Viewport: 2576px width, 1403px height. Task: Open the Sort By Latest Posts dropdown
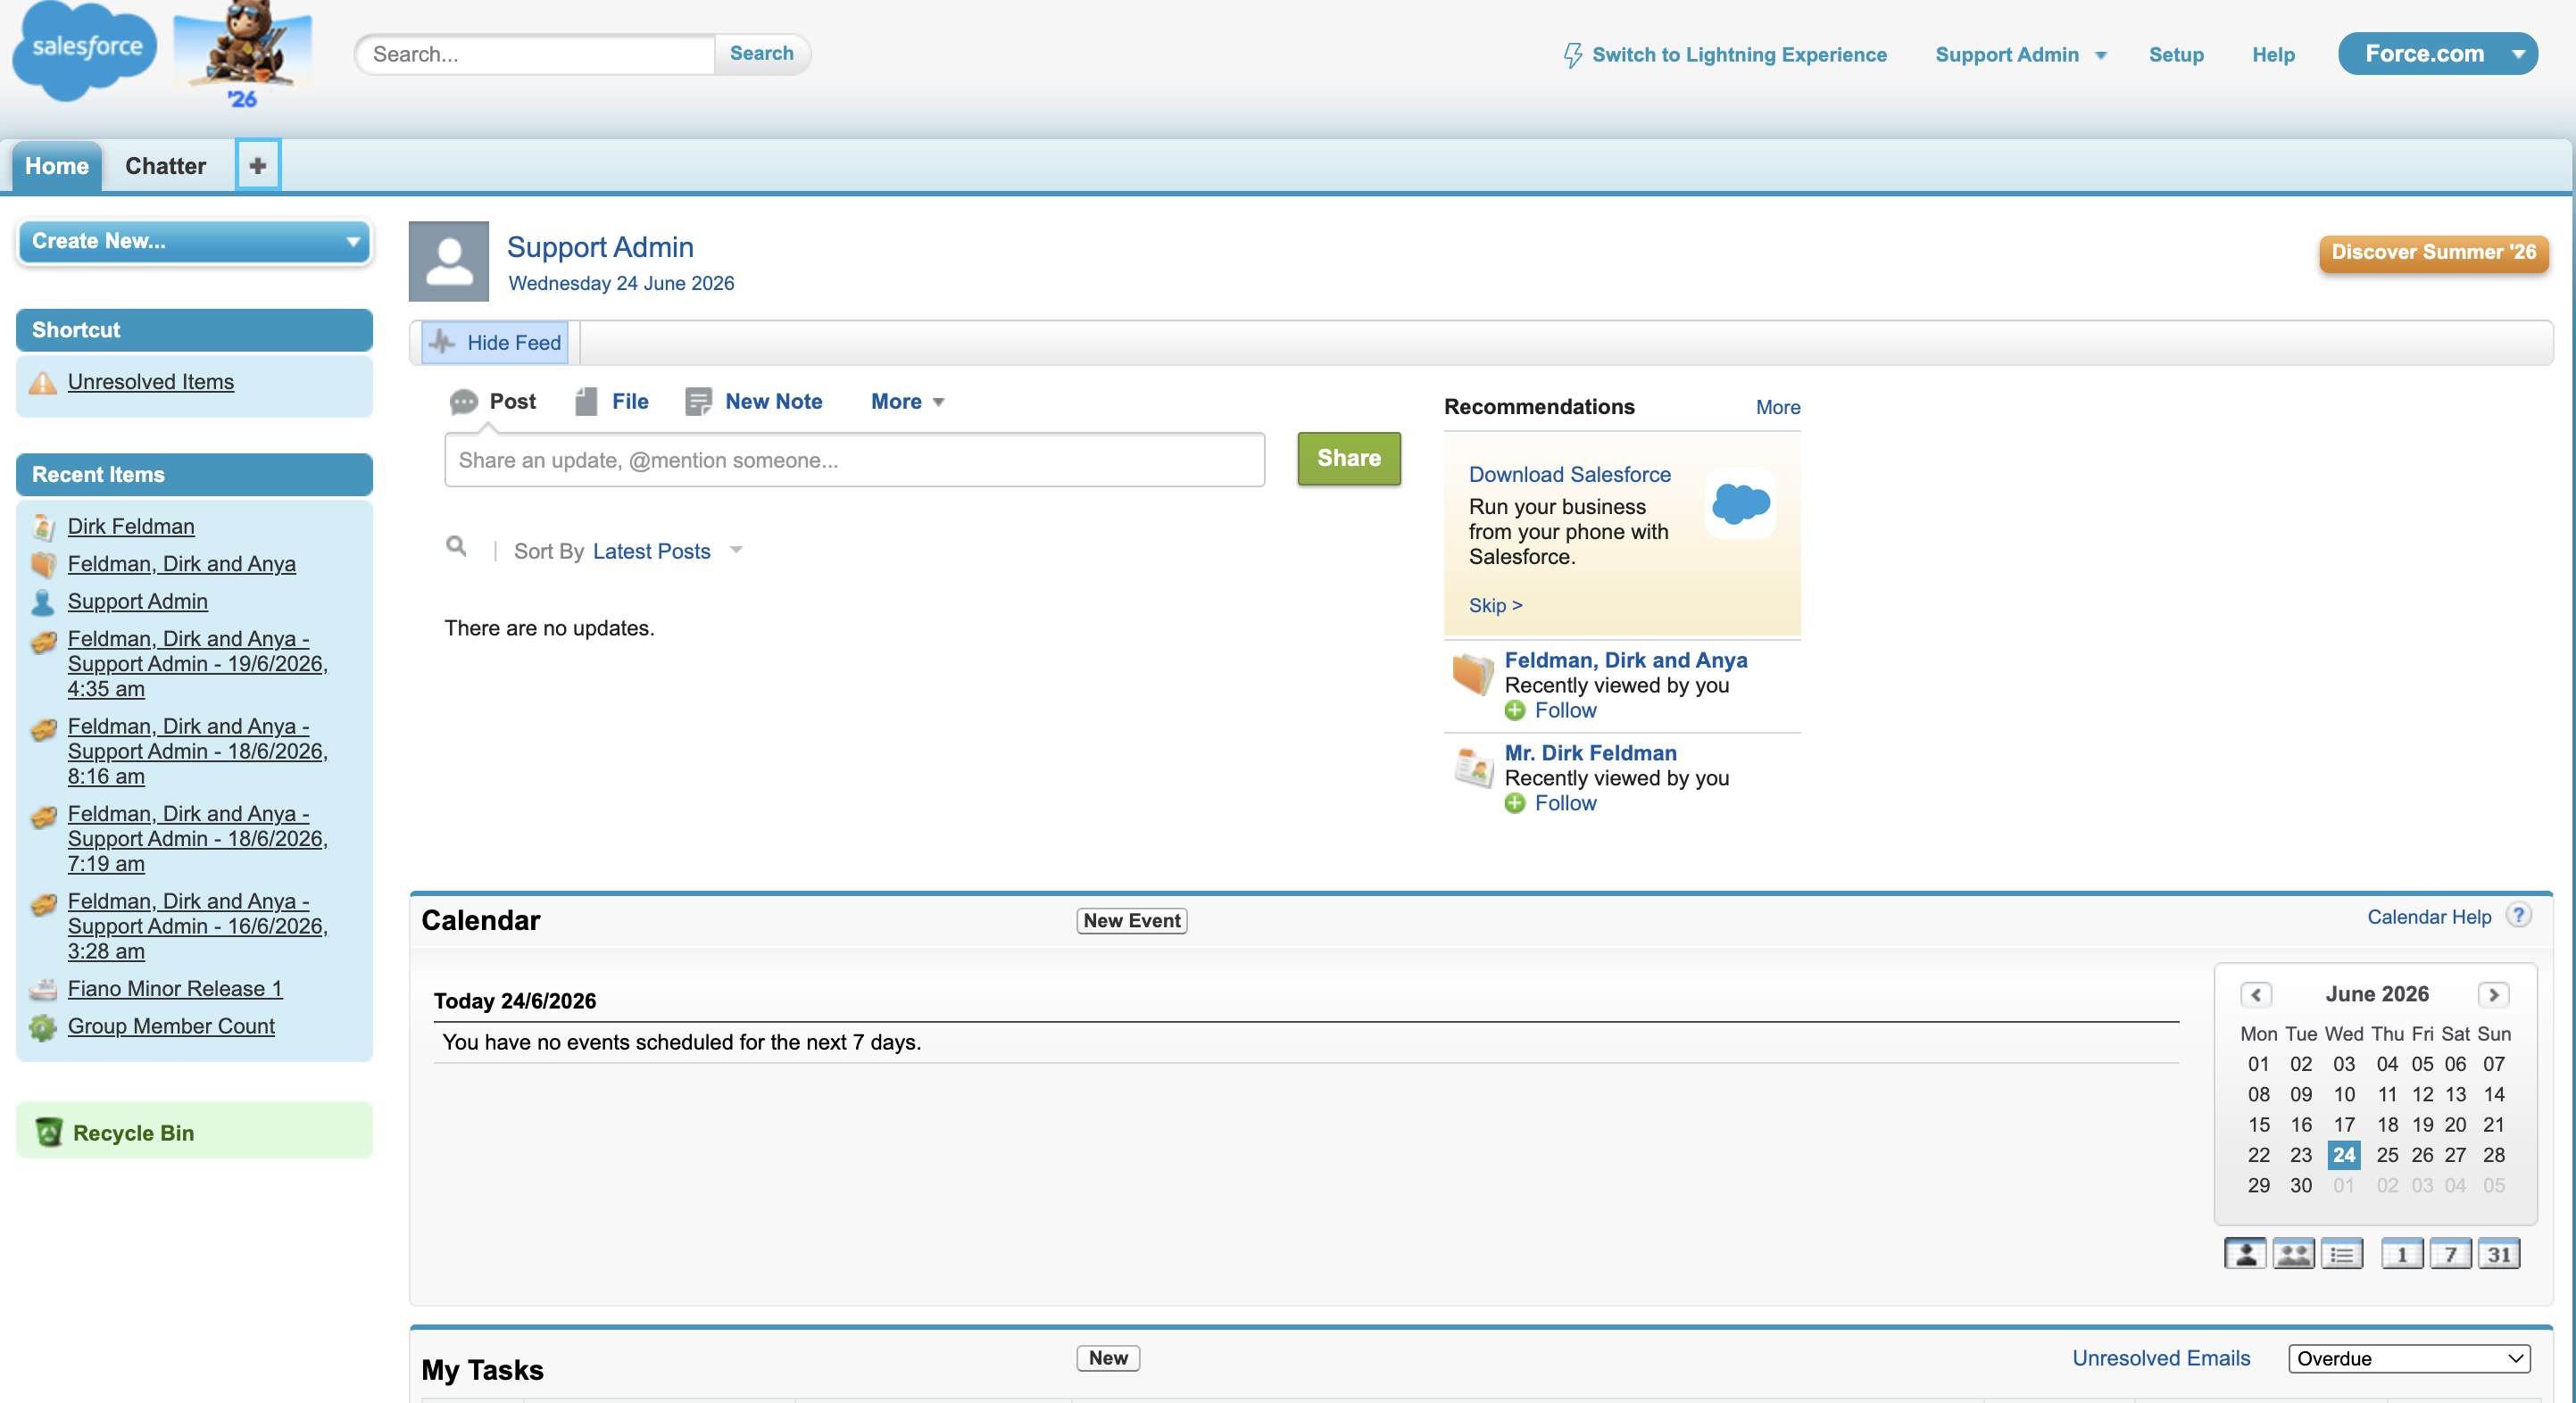pyautogui.click(x=666, y=551)
